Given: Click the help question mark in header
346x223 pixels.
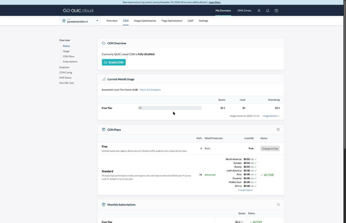Looking at the screenshot, I should pos(276,11).
